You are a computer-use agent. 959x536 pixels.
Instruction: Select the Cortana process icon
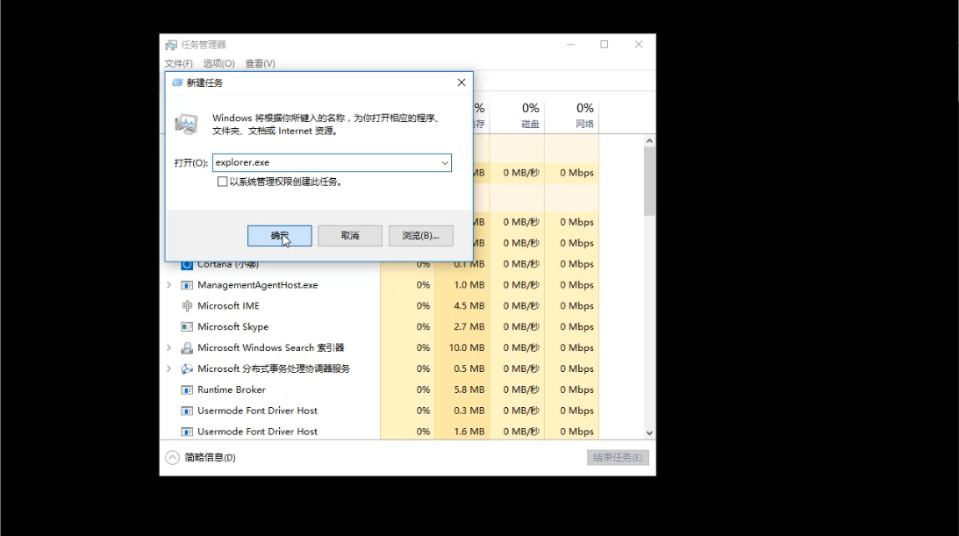pyautogui.click(x=187, y=265)
